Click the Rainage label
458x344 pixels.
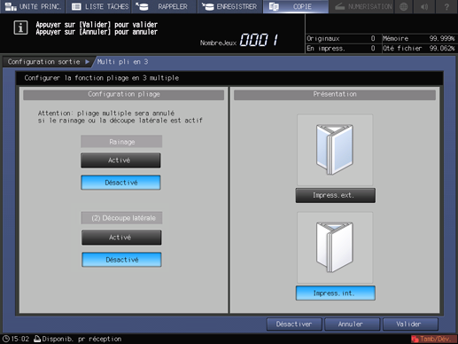[x=121, y=142]
